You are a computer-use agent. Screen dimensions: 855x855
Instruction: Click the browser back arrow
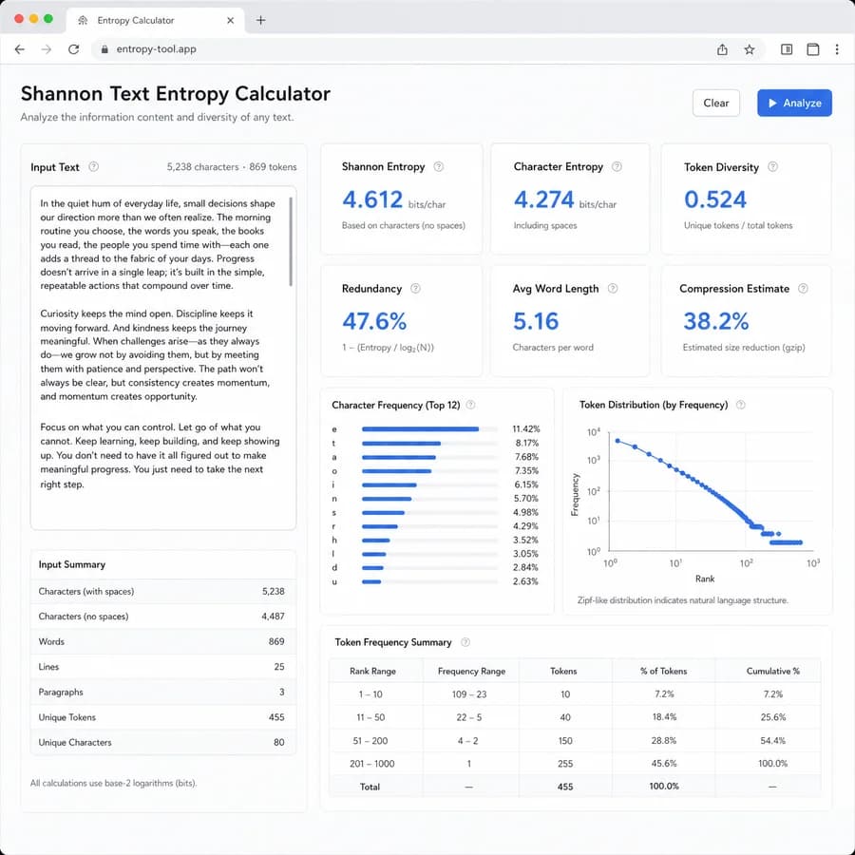tap(20, 49)
